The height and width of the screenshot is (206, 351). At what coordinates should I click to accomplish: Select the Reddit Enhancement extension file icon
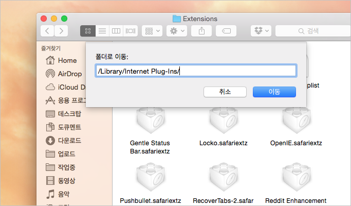pos(297,177)
